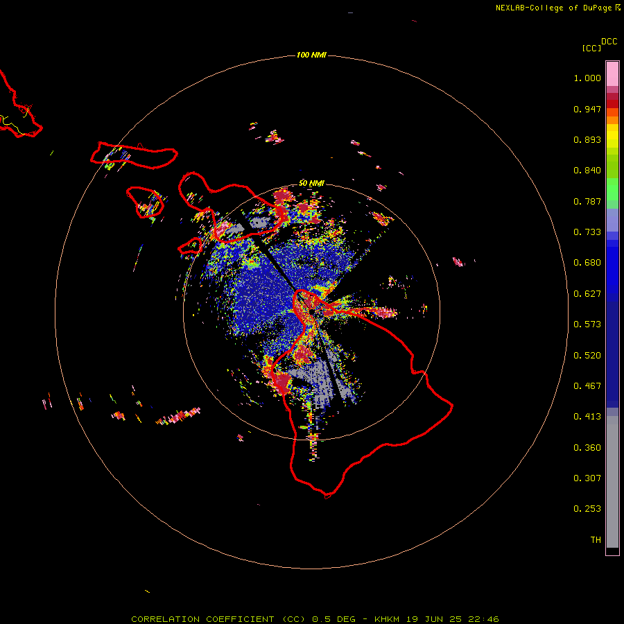624x624 pixels.
Task: Select the 0.947 scale value
Action: pyautogui.click(x=587, y=109)
